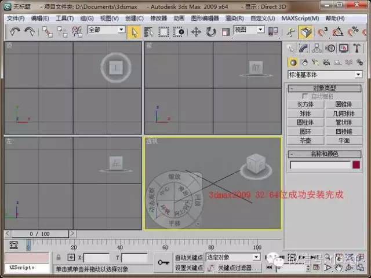This screenshot has height=278, width=371.
Task: Select the Select Object arrow tool
Action: [134, 32]
